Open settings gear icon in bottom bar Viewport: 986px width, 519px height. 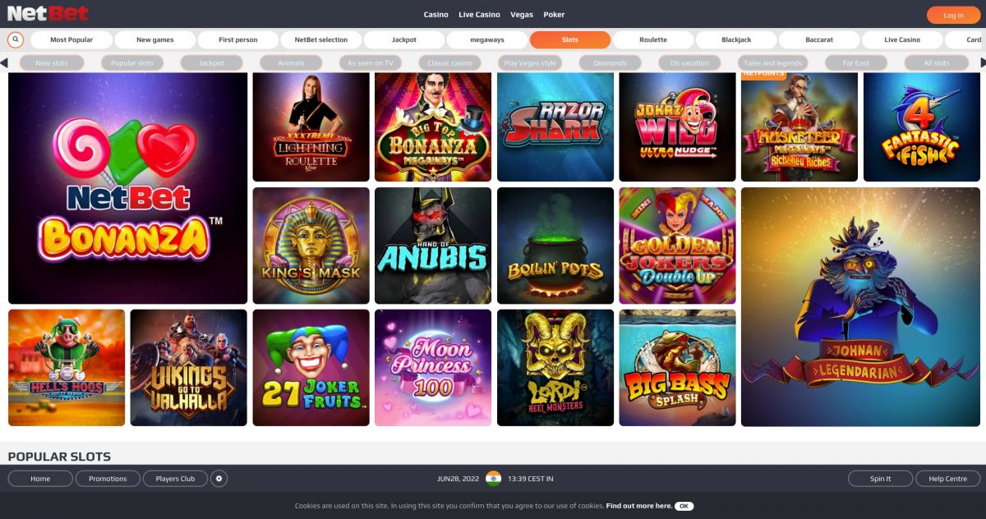[219, 478]
